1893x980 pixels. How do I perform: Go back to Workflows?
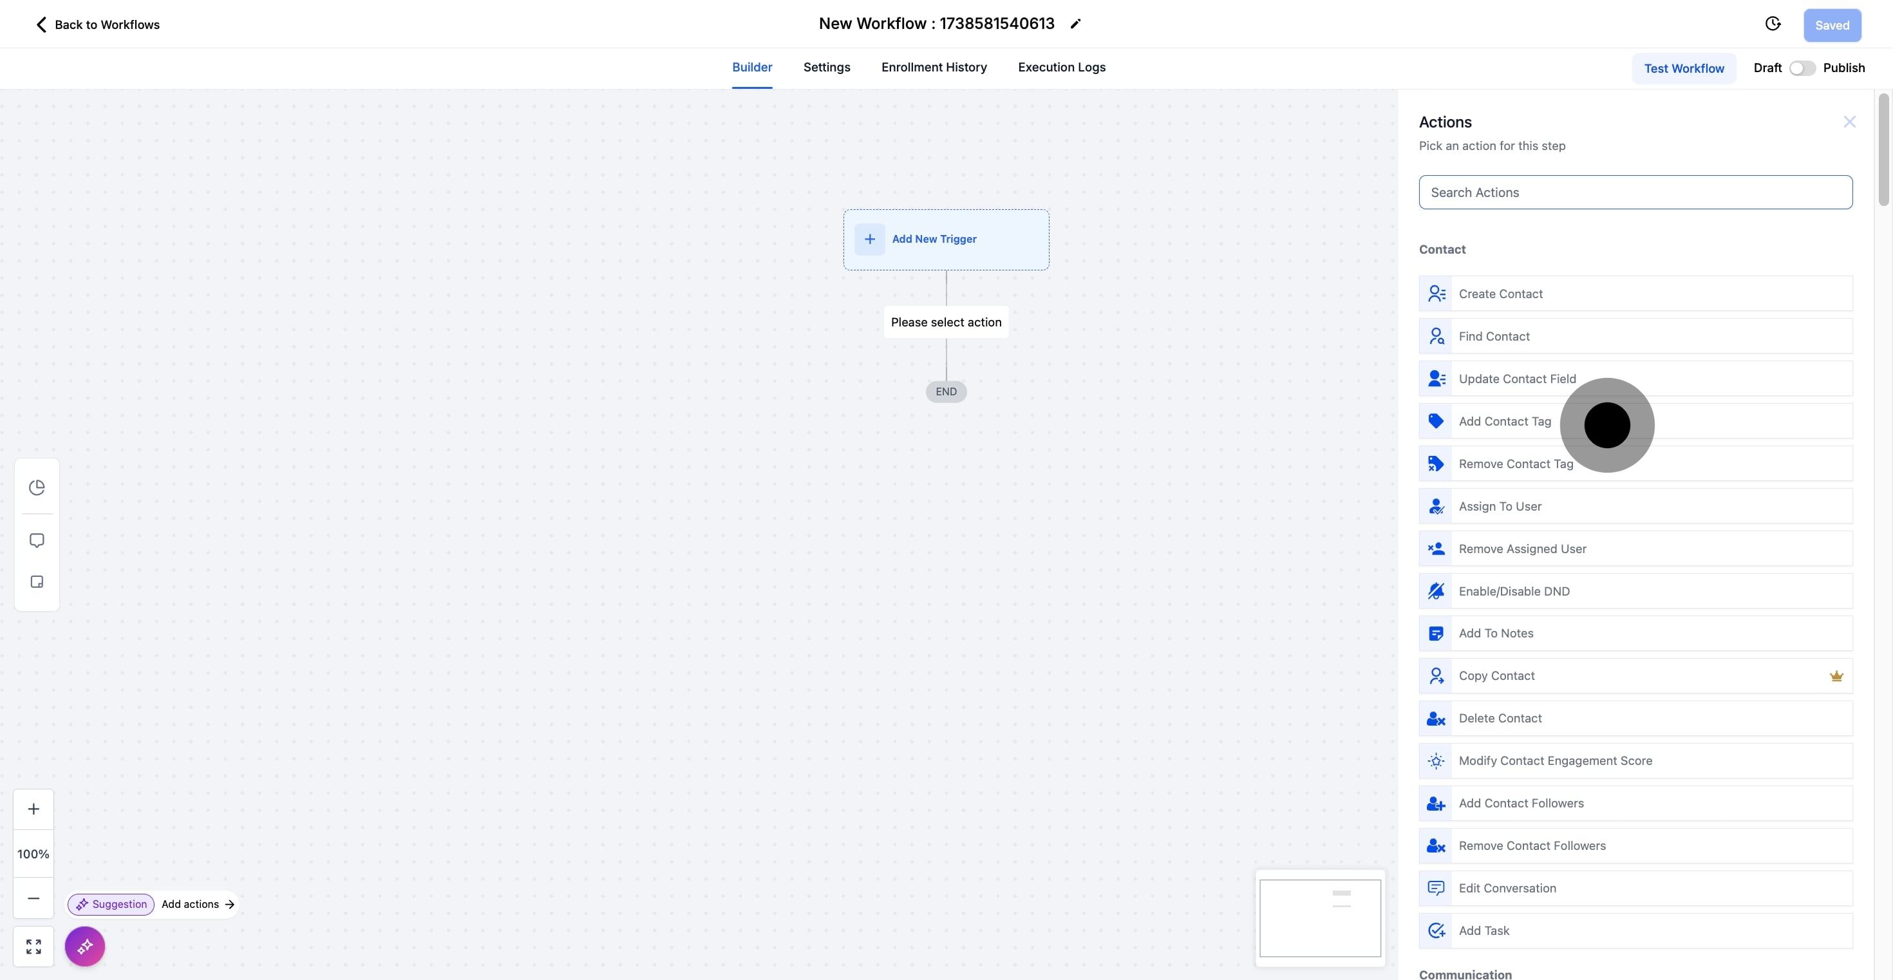[98, 25]
